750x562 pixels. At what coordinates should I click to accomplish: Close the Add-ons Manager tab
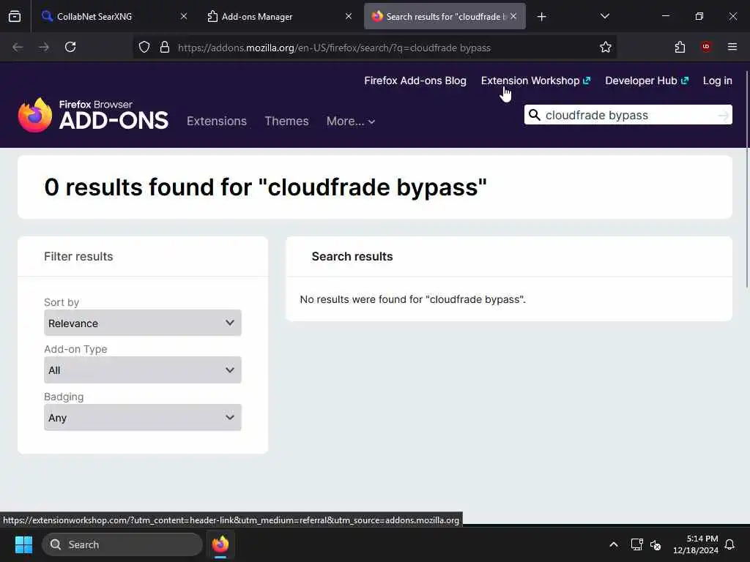coord(349,16)
